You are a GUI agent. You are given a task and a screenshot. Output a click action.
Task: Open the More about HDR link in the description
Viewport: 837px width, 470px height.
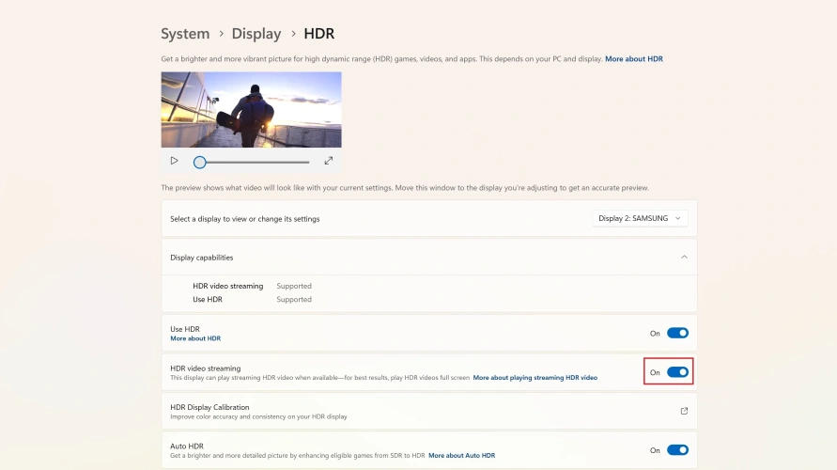pyautogui.click(x=633, y=59)
